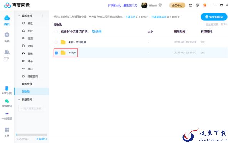This screenshot has height=143, width=231.
Task: Click delete time 2021-02-23 15:30
Action: [185, 53]
